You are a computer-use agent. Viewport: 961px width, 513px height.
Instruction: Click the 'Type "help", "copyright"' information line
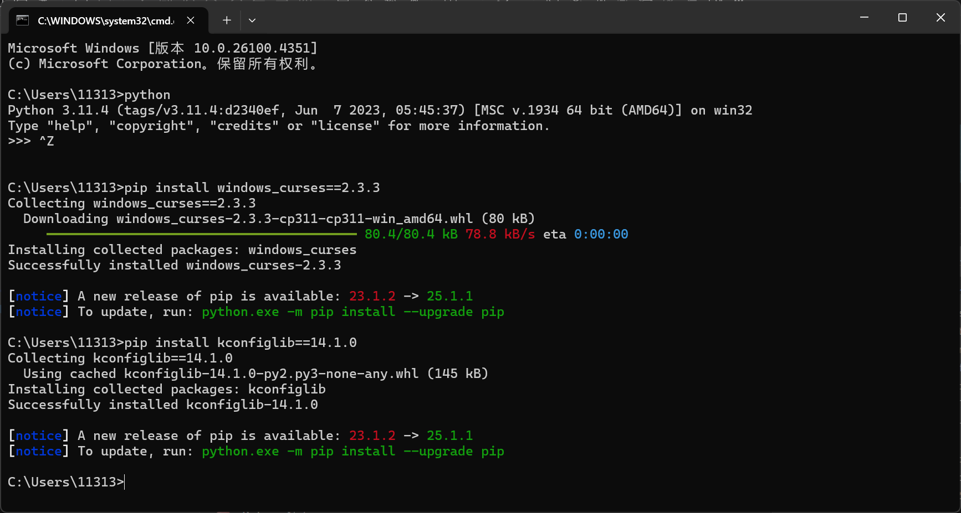coord(279,126)
